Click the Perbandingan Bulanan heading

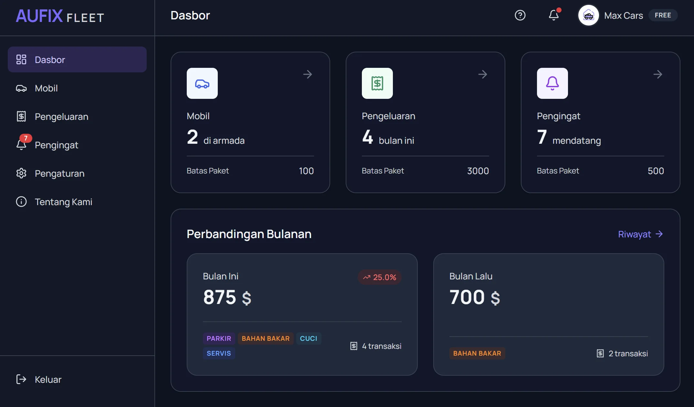coord(249,234)
